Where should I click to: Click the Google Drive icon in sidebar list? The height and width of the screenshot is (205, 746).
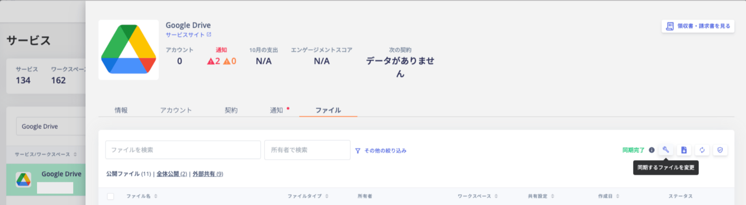pos(23,180)
